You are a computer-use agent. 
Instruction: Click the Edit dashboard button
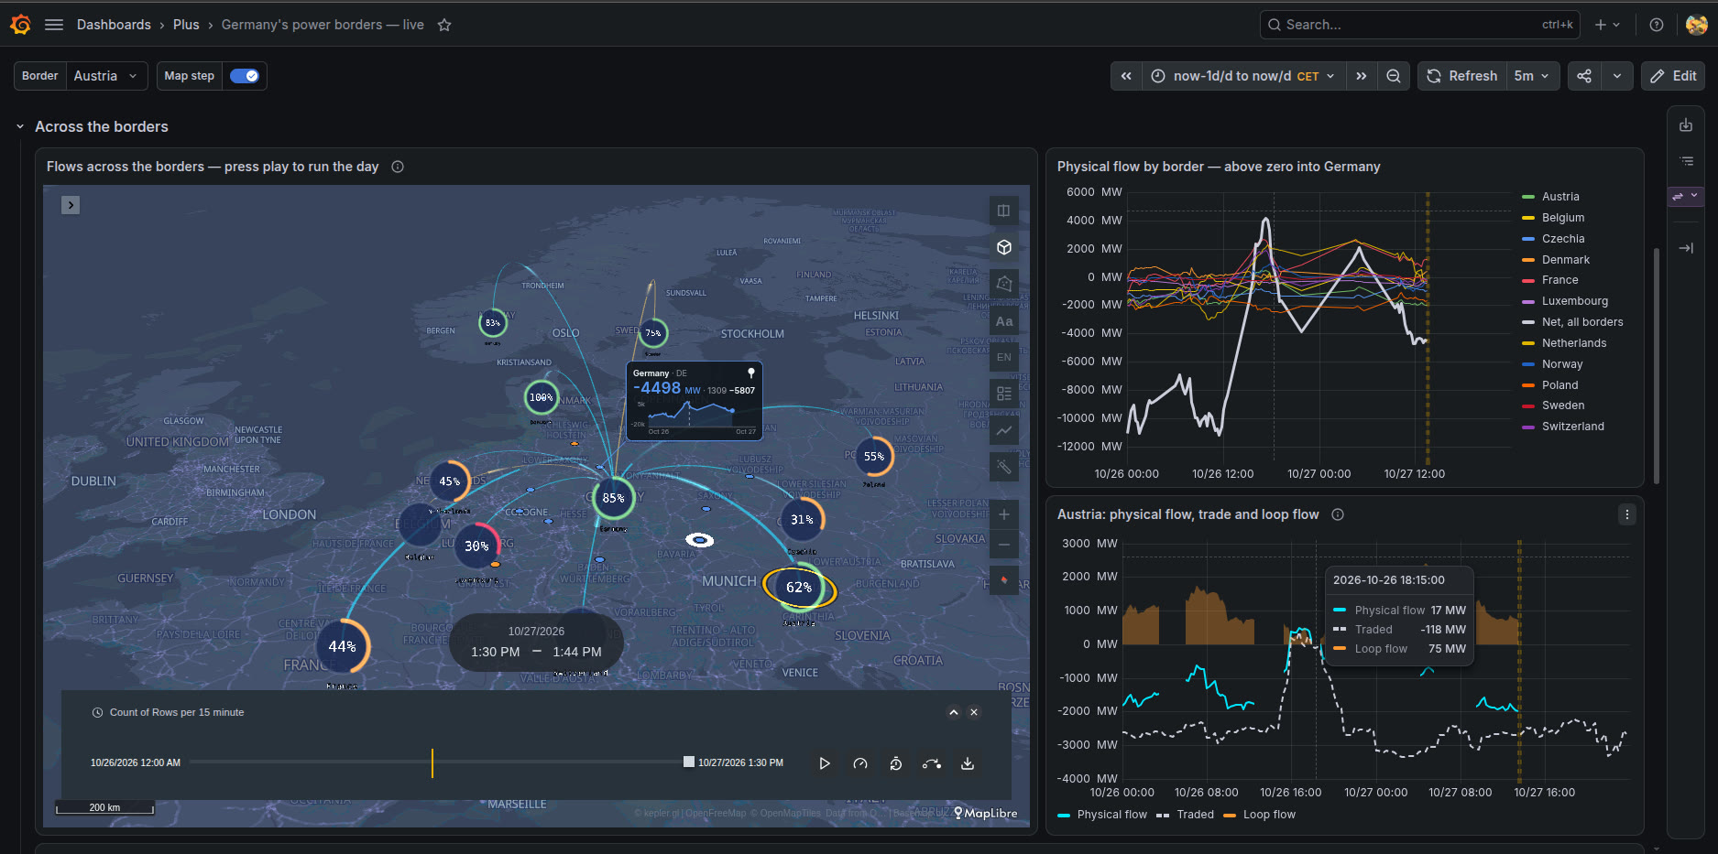pyautogui.click(x=1673, y=76)
